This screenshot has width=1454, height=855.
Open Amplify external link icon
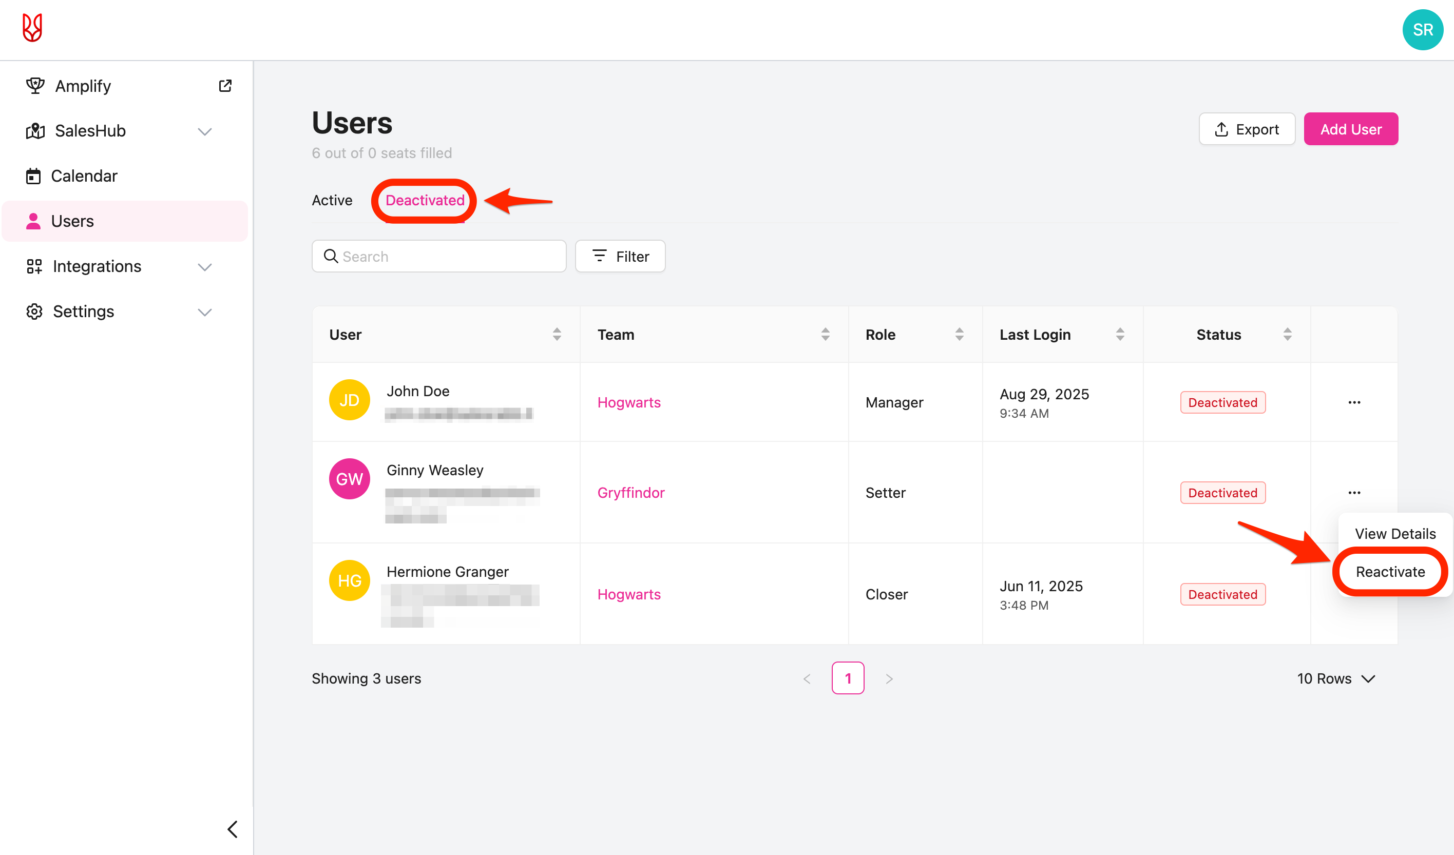tap(225, 86)
